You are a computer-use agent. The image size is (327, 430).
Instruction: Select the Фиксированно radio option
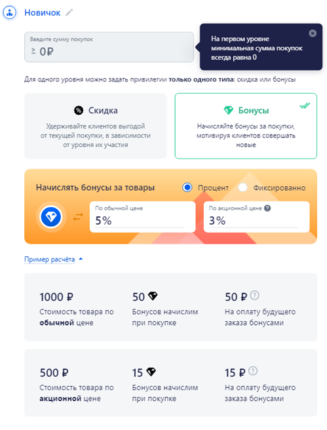point(242,187)
